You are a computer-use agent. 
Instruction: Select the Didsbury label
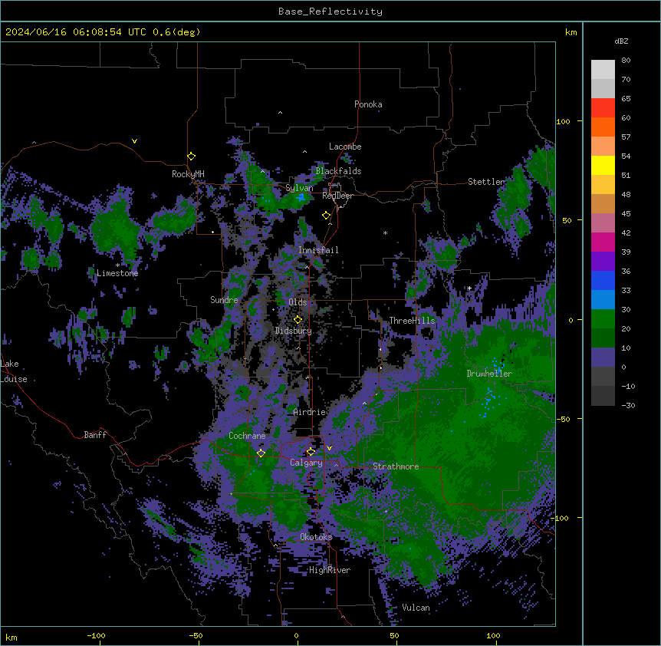coord(294,331)
